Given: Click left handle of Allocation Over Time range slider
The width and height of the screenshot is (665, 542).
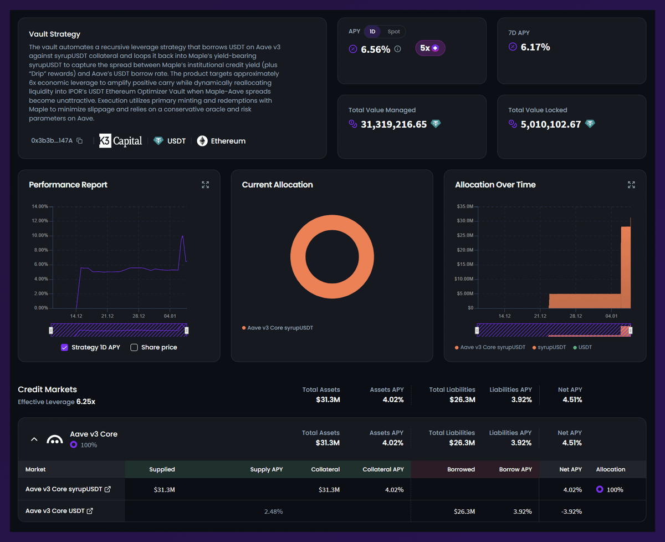Looking at the screenshot, I should [x=477, y=330].
